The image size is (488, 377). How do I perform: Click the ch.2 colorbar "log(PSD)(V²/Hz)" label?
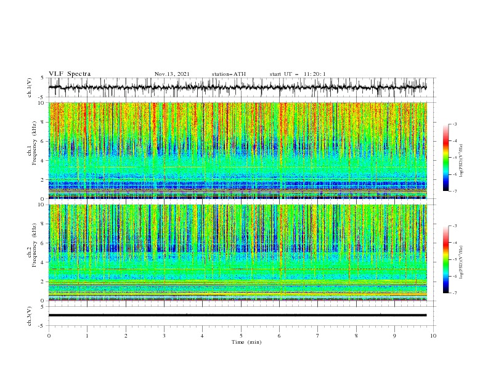pyautogui.click(x=461, y=262)
